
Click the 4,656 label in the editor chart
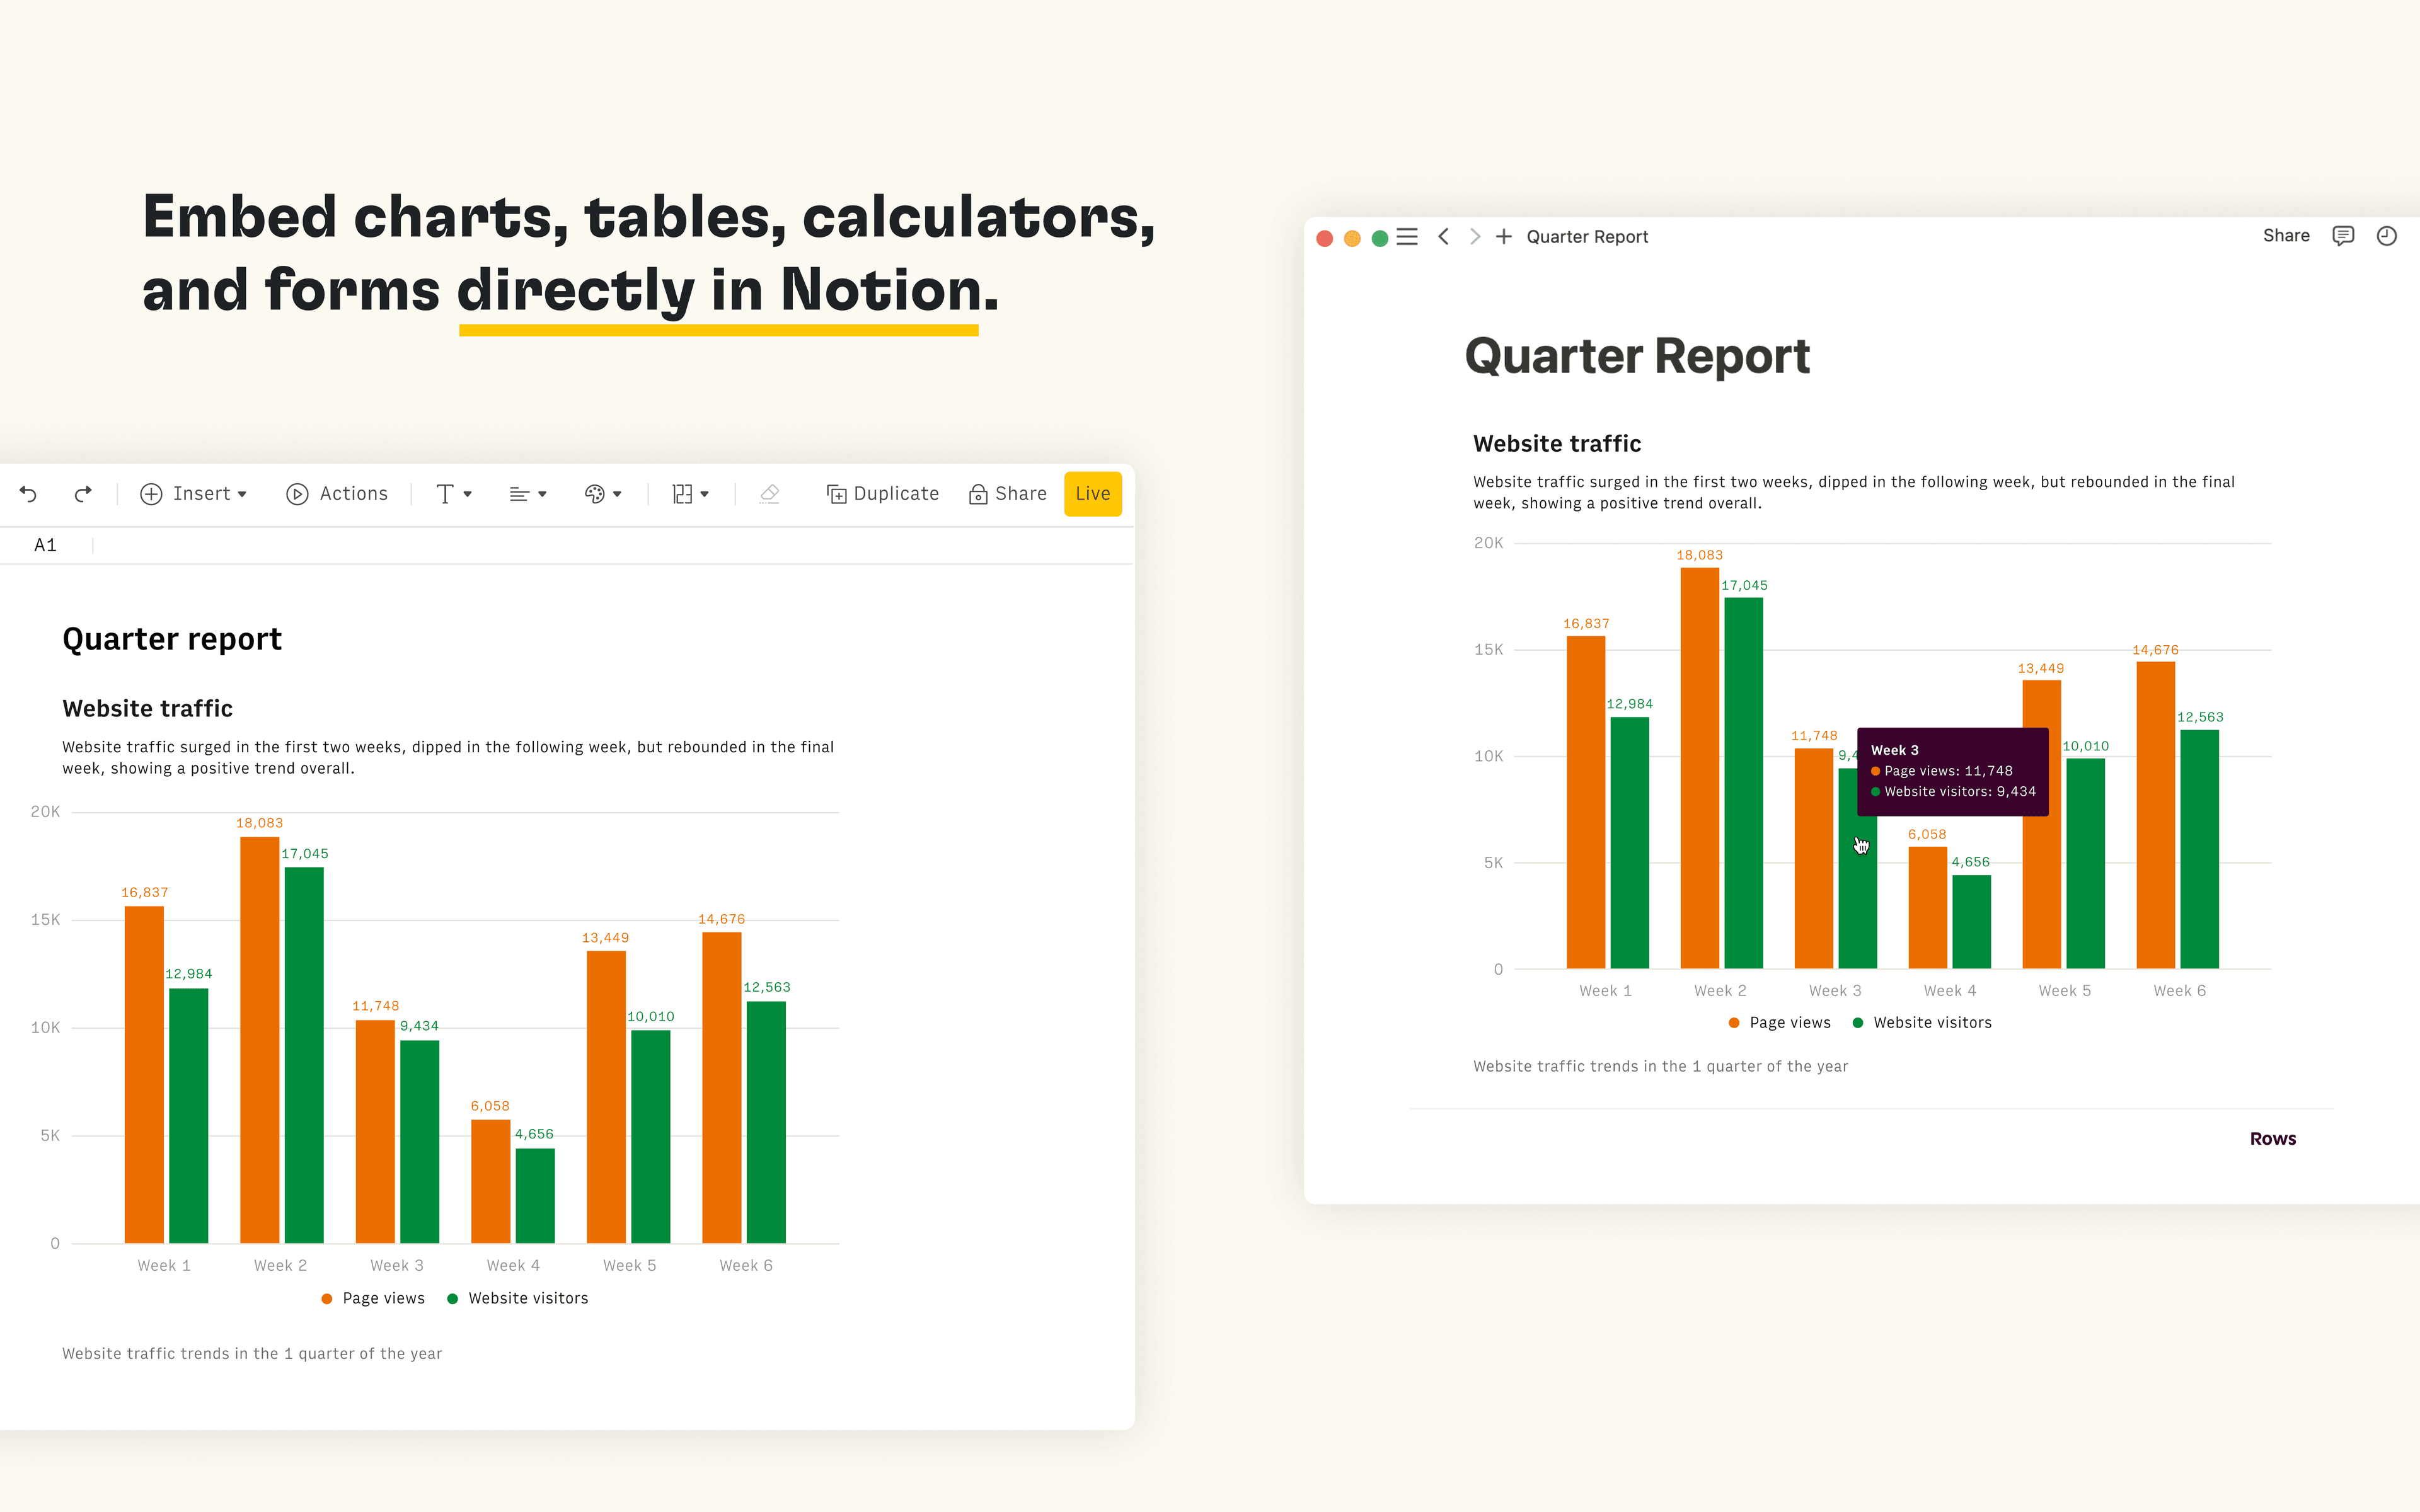coord(534,1134)
